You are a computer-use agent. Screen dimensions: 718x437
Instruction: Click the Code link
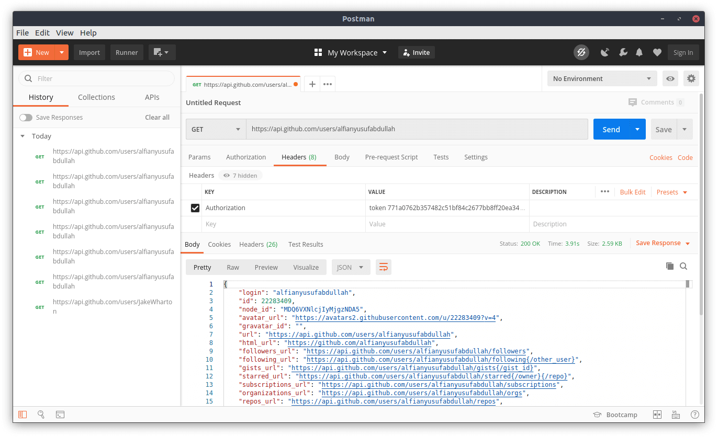point(685,157)
